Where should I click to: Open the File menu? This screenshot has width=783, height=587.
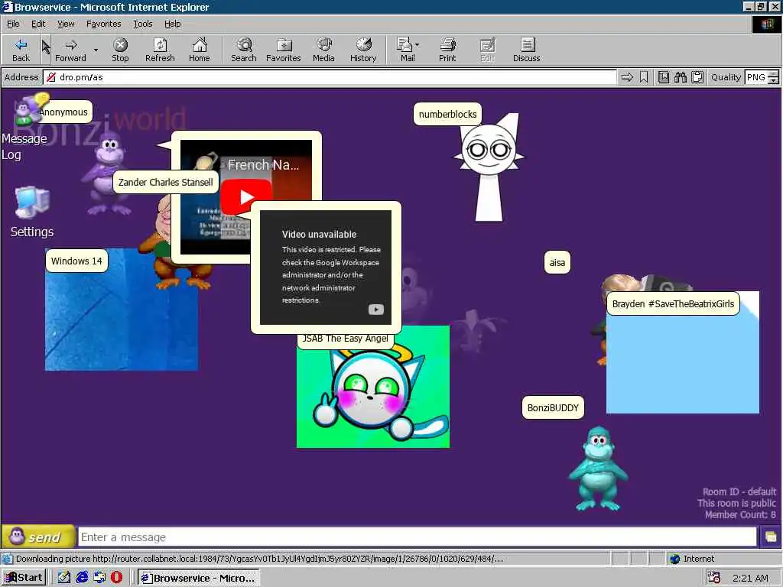point(13,24)
